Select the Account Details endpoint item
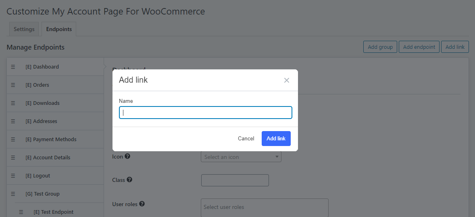The image size is (475, 217). (52, 158)
